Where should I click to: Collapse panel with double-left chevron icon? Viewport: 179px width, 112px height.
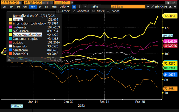(148, 7)
